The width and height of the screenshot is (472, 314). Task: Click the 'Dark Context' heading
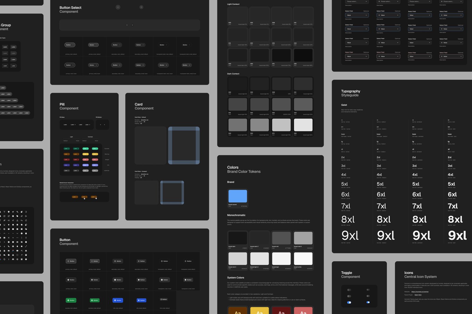(x=233, y=74)
